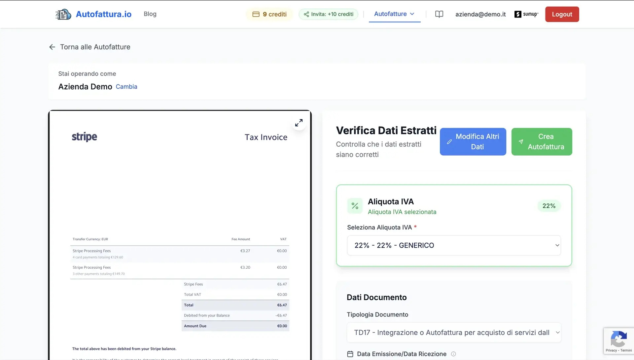Screen dimensions: 634x360
Task: Open the documentation book icon
Action: click(439, 14)
